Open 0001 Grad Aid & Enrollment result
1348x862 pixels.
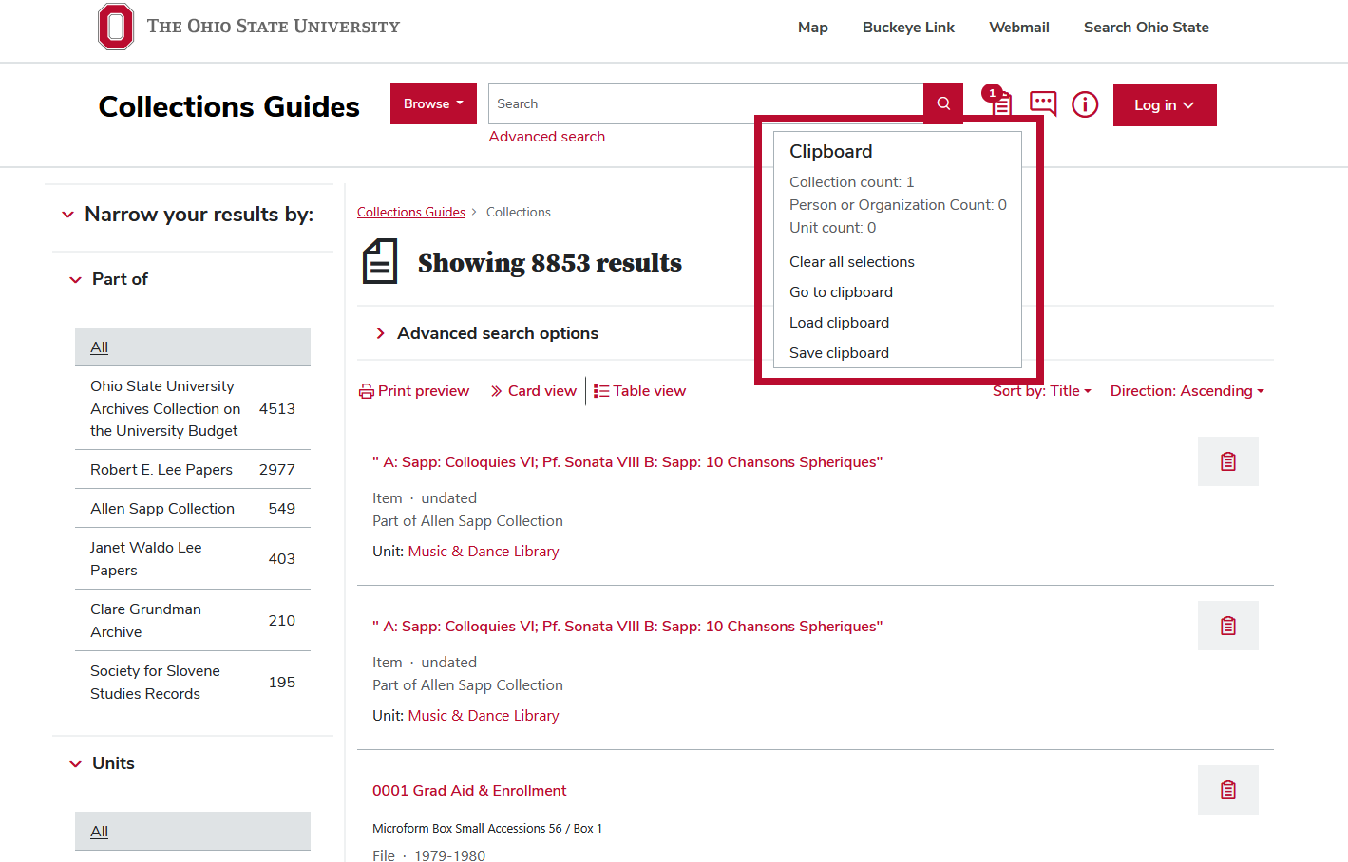(469, 791)
